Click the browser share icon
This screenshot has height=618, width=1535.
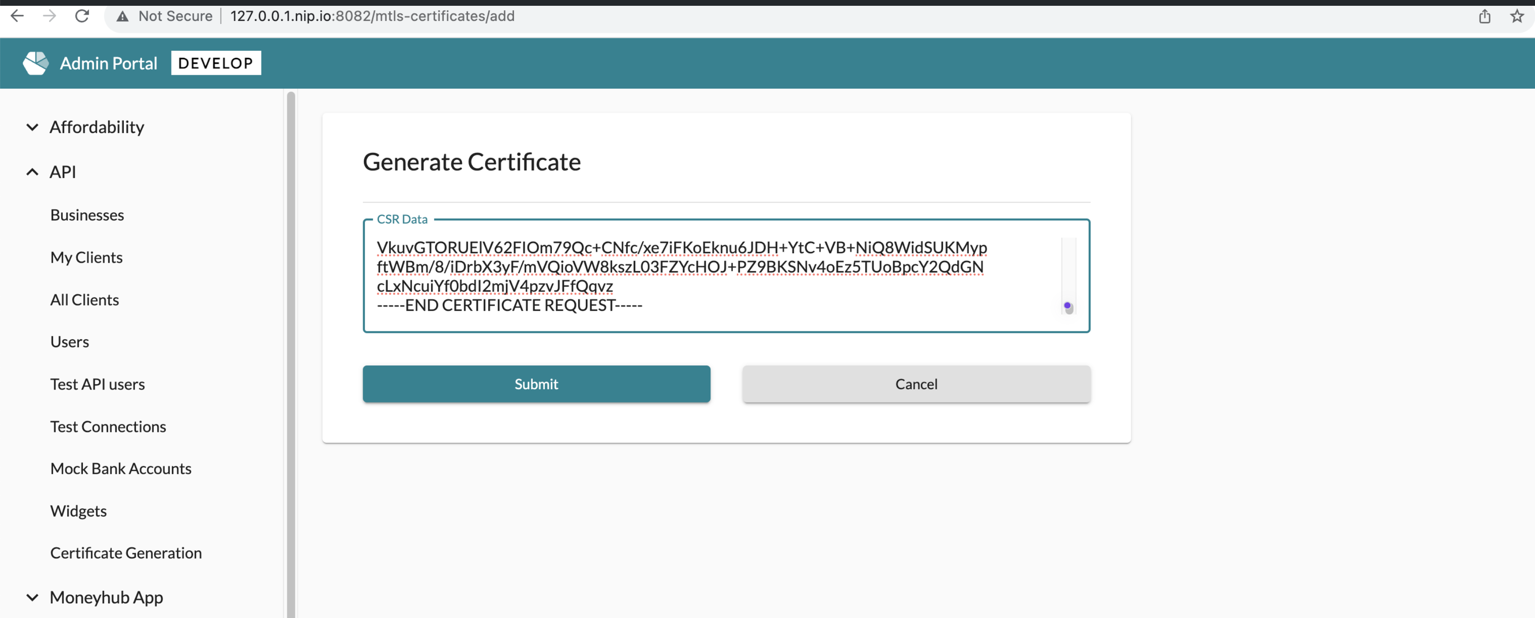pos(1484,16)
